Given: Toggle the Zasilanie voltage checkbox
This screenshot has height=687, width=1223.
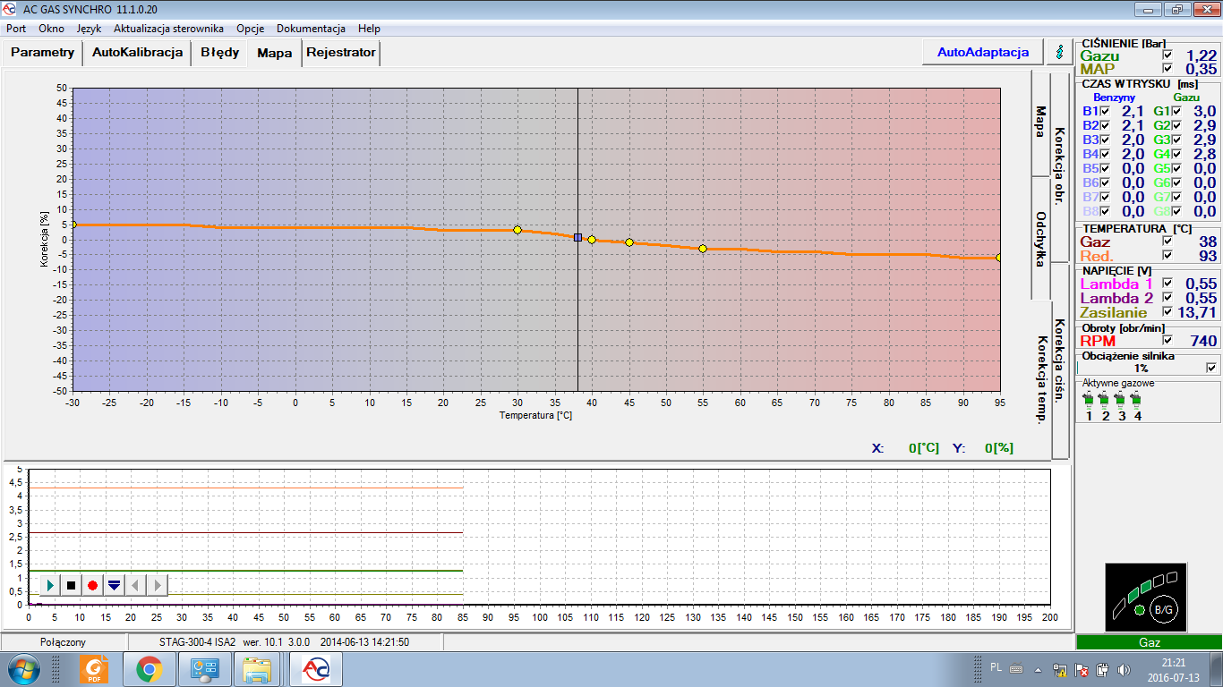Looking at the screenshot, I should (1167, 312).
